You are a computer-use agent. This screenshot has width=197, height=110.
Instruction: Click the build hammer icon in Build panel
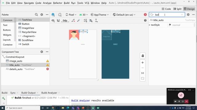click(x=4, y=98)
